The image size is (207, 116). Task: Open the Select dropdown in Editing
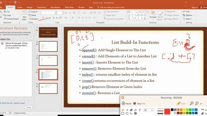188,19
